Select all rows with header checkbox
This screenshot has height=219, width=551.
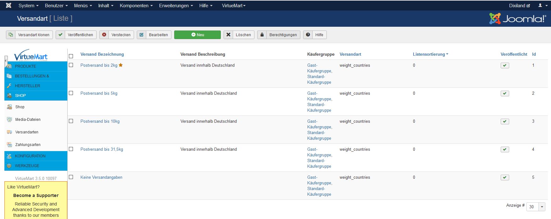click(71, 56)
